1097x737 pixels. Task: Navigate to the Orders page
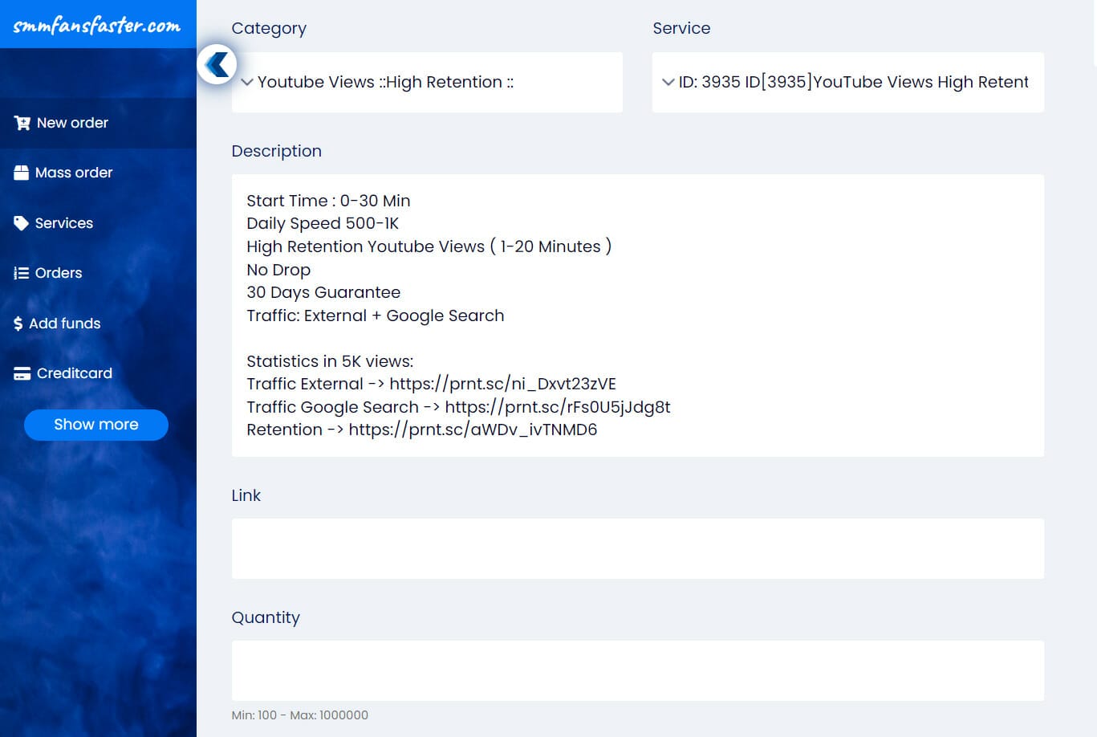click(59, 273)
